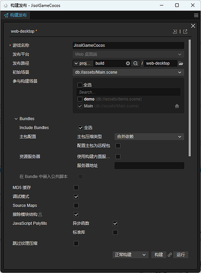Screen dimensions: 201x273
Task: Click the JavaScript Polyfills label
Action: [30, 223]
